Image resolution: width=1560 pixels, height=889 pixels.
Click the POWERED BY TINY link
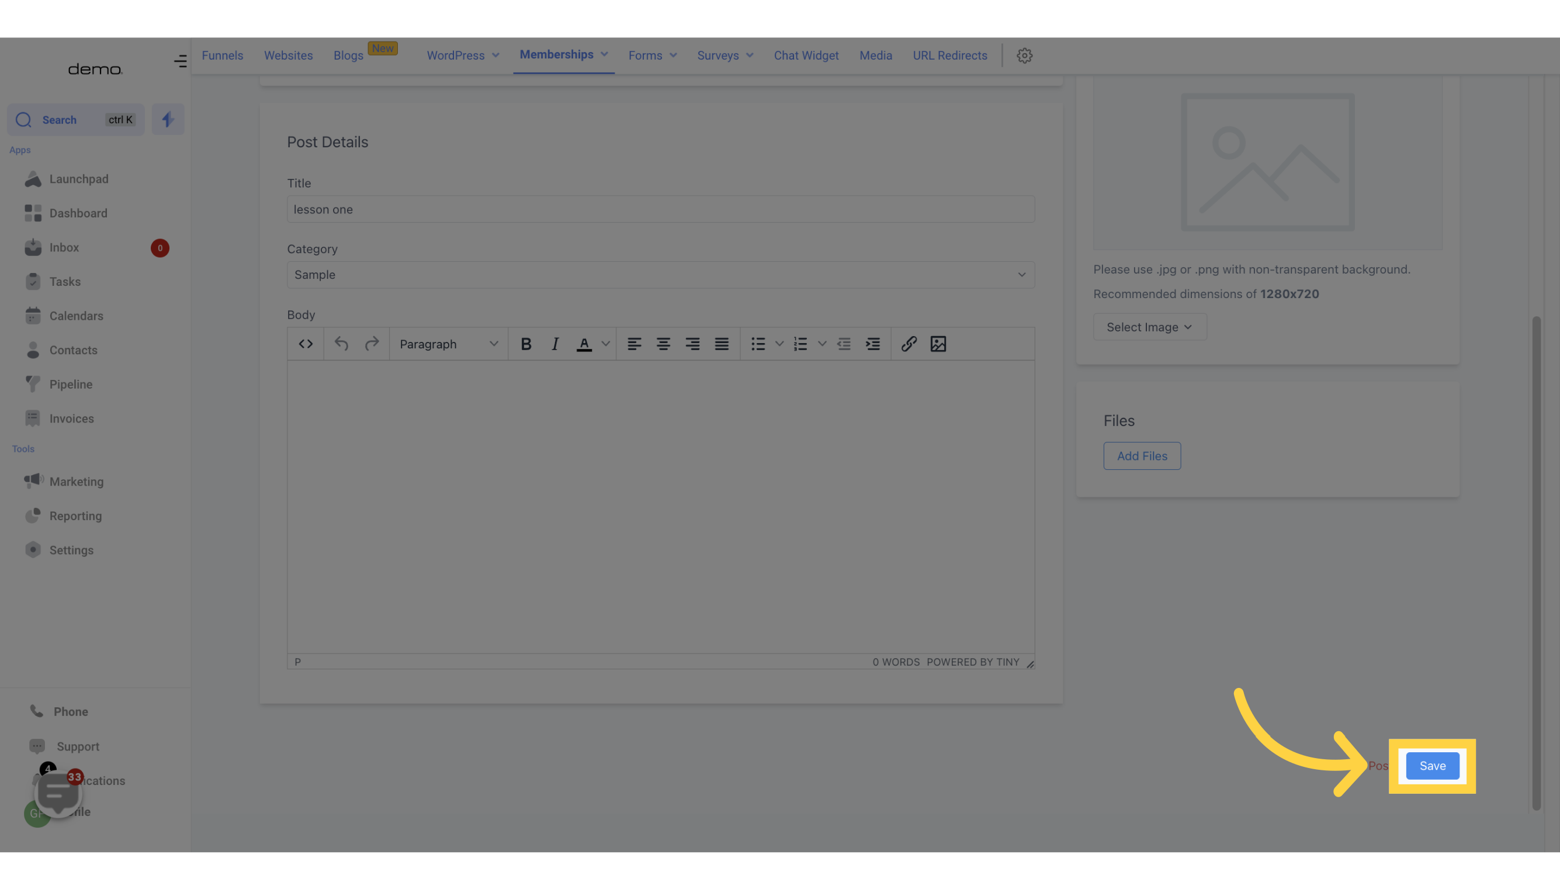[x=973, y=662]
